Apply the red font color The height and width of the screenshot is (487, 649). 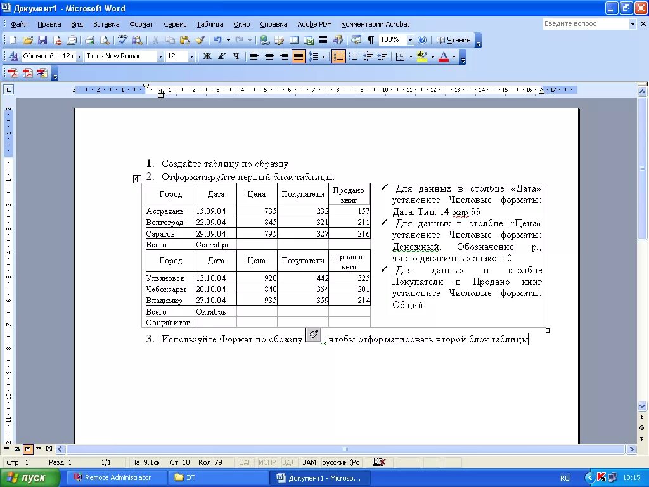pyautogui.click(x=444, y=56)
